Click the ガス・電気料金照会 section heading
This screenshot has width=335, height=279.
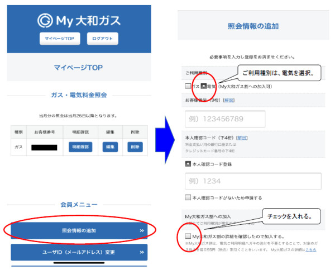79,95
